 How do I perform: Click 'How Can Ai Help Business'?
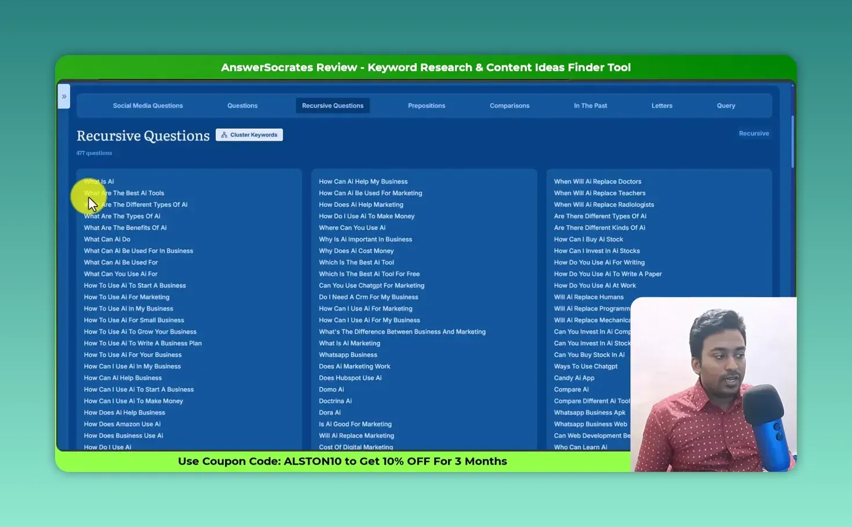[123, 379]
